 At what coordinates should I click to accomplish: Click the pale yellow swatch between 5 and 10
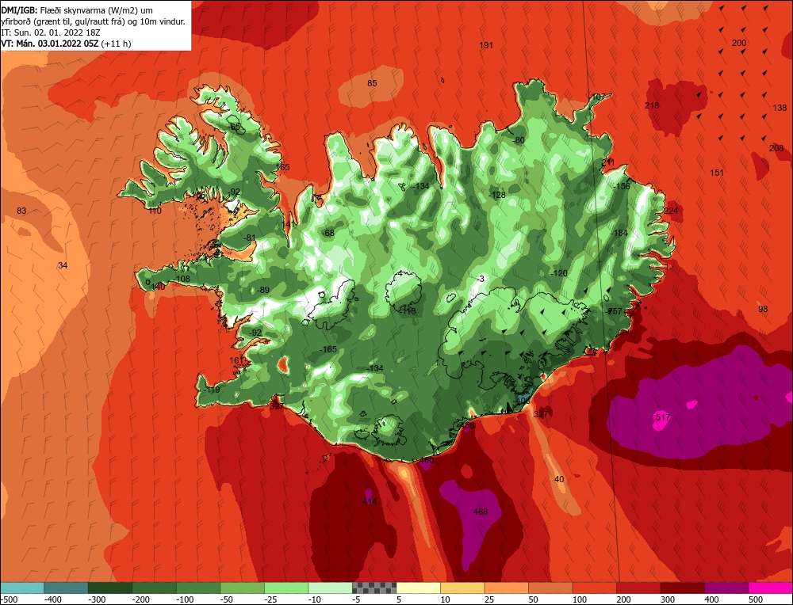pyautogui.click(x=418, y=588)
